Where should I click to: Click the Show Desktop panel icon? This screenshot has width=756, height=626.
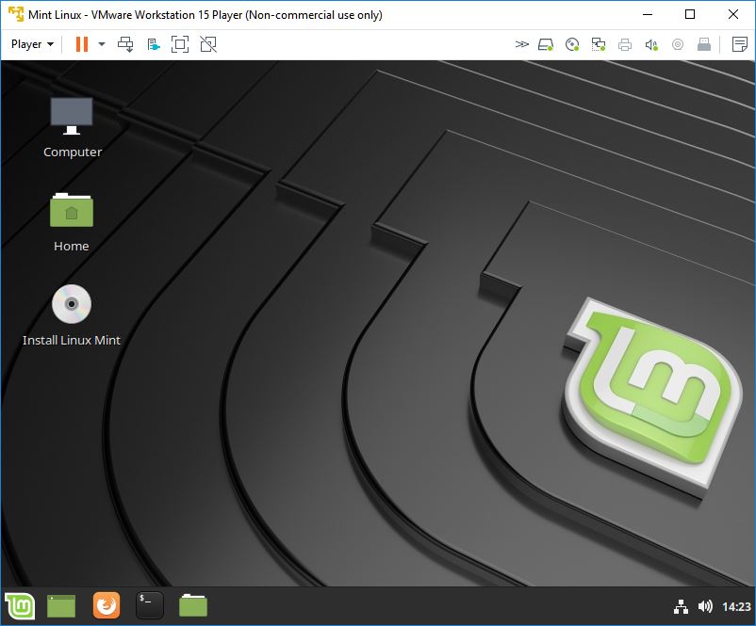pyautogui.click(x=61, y=606)
